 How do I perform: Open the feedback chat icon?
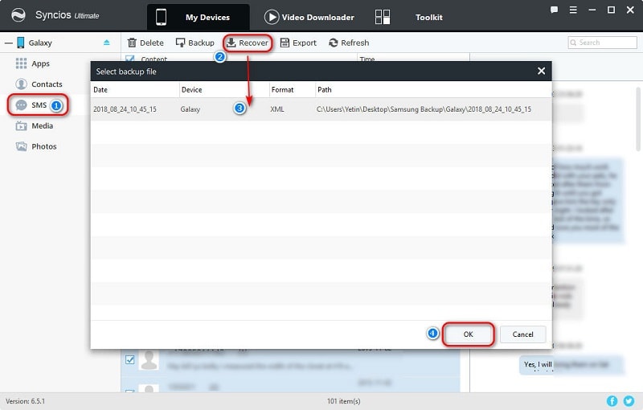click(554, 10)
